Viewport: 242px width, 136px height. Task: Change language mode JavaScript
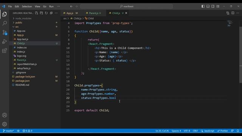tap(208, 131)
